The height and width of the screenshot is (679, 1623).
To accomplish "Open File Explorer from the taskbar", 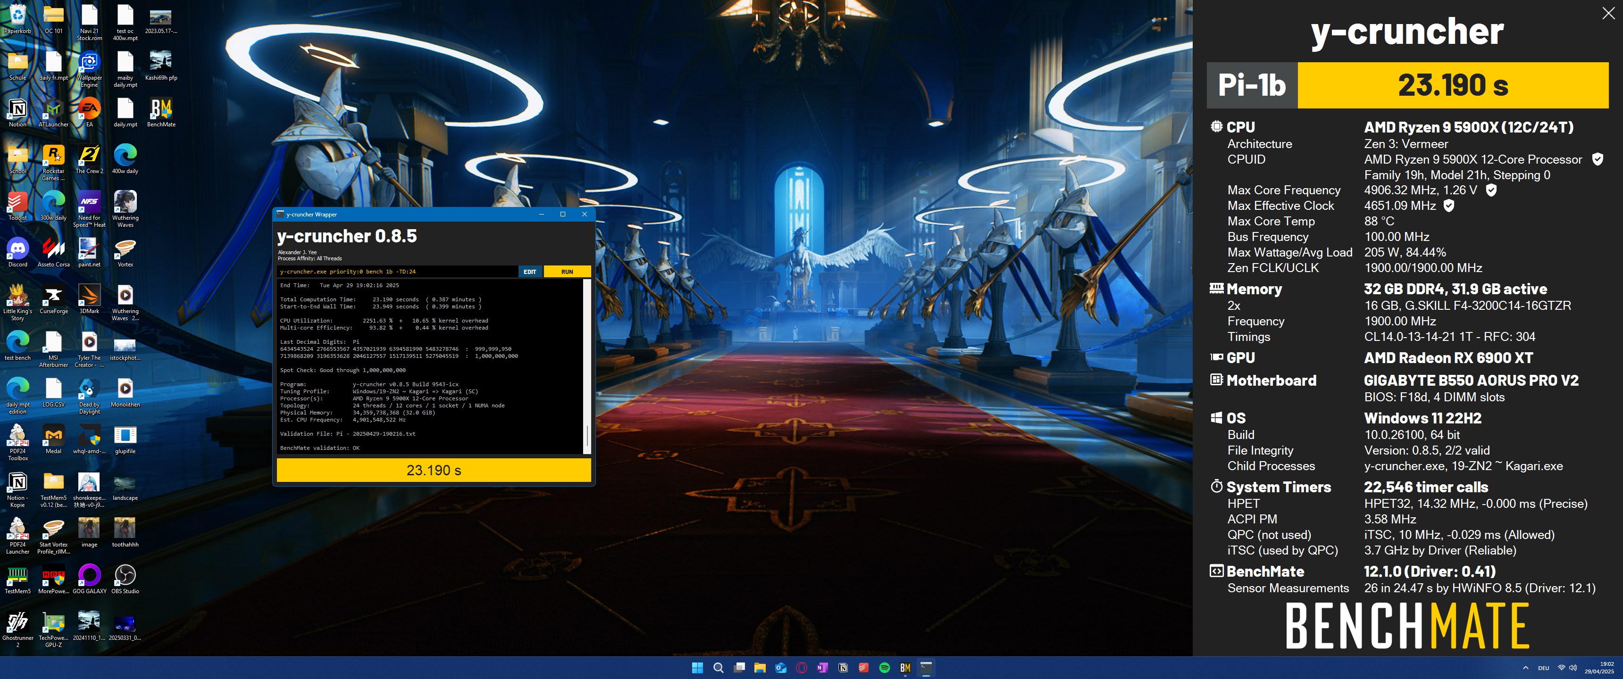I will pyautogui.click(x=760, y=668).
